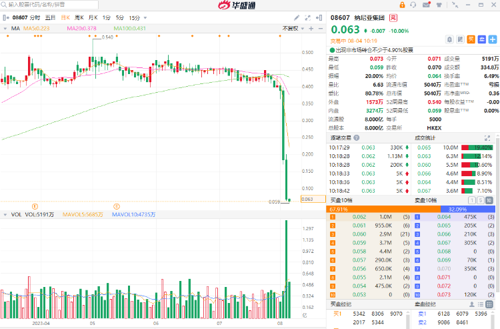This screenshot has width=500, height=329.
Task: Click the red margin tag beside 纳尼亚集团
Action: (393, 18)
